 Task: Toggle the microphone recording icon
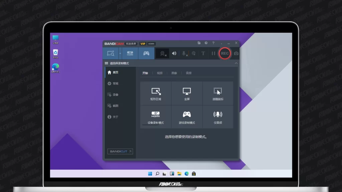tap(184, 53)
